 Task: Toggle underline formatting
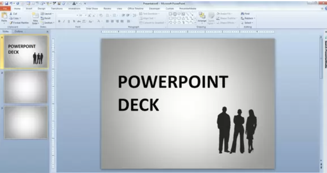pyautogui.click(x=69, y=21)
